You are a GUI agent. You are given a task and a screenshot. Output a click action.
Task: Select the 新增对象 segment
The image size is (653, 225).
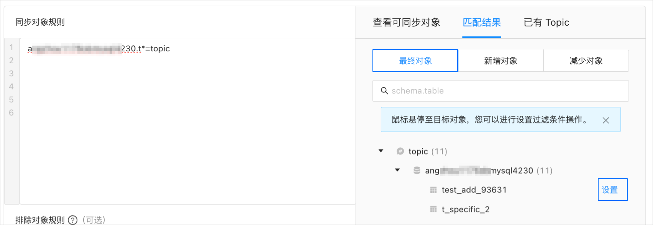tap(500, 61)
